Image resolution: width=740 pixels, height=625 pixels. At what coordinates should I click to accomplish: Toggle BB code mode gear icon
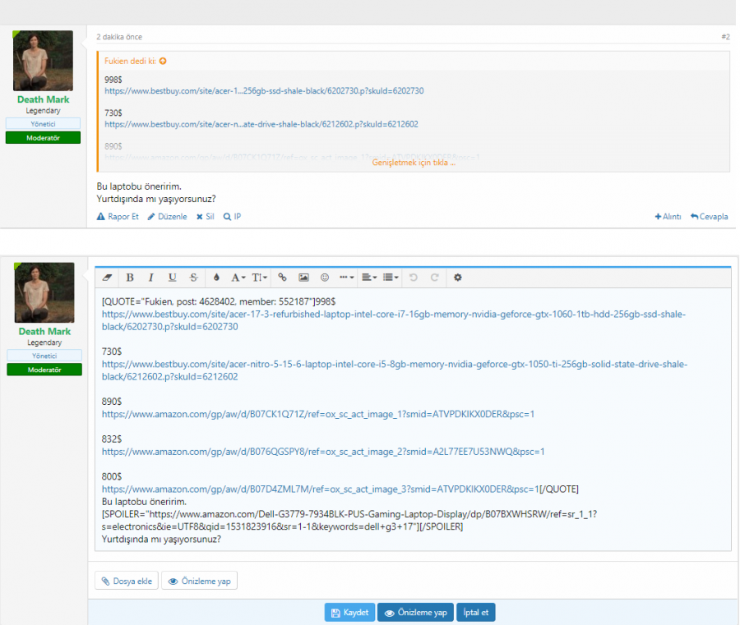click(x=457, y=278)
